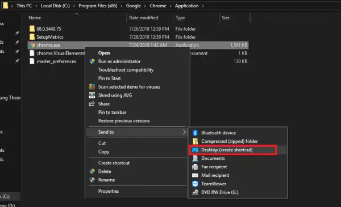Open dropdown chevron after Application in address bar
The width and height of the screenshot is (341, 207).
click(x=203, y=6)
